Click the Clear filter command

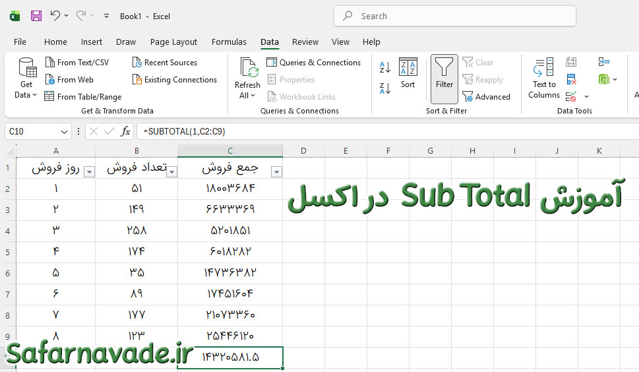tap(477, 63)
